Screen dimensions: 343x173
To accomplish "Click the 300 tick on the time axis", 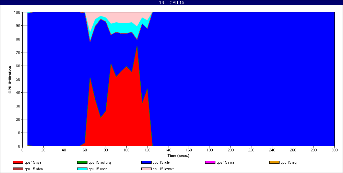I will coord(334,150).
